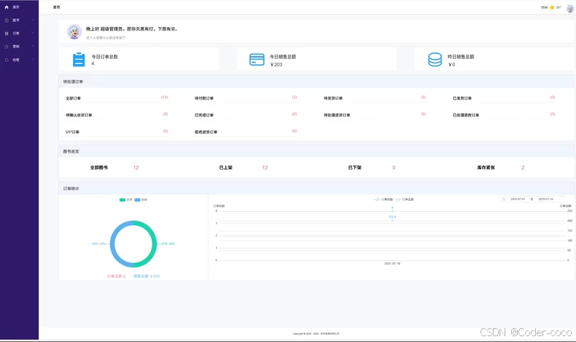Open the 权限 menu label in sidebar
Viewport: 576px width, 342px height.
16,60
